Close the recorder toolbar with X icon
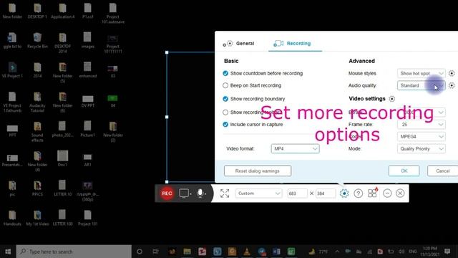This screenshot has width=458, height=258. pos(400,193)
